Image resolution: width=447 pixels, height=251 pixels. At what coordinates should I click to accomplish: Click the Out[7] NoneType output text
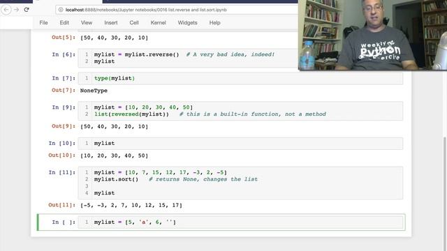[x=94, y=91]
